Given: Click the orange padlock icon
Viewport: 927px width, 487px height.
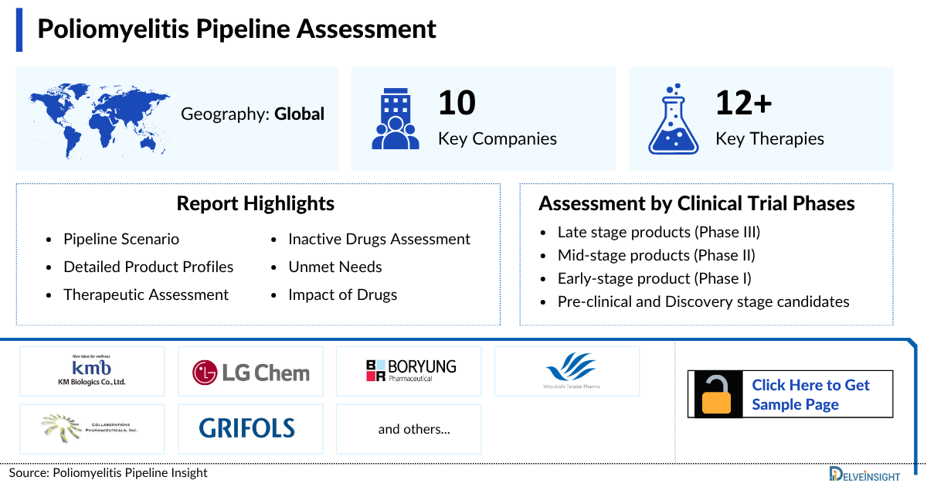Looking at the screenshot, I should [717, 394].
